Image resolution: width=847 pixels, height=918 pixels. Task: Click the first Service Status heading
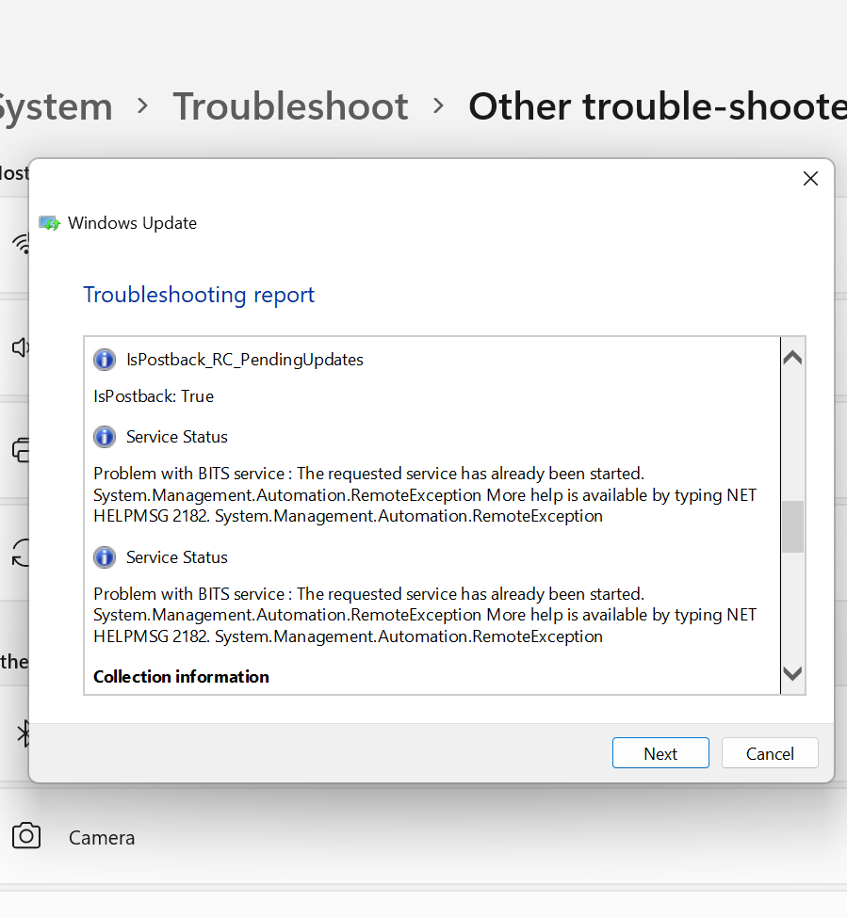(x=177, y=437)
